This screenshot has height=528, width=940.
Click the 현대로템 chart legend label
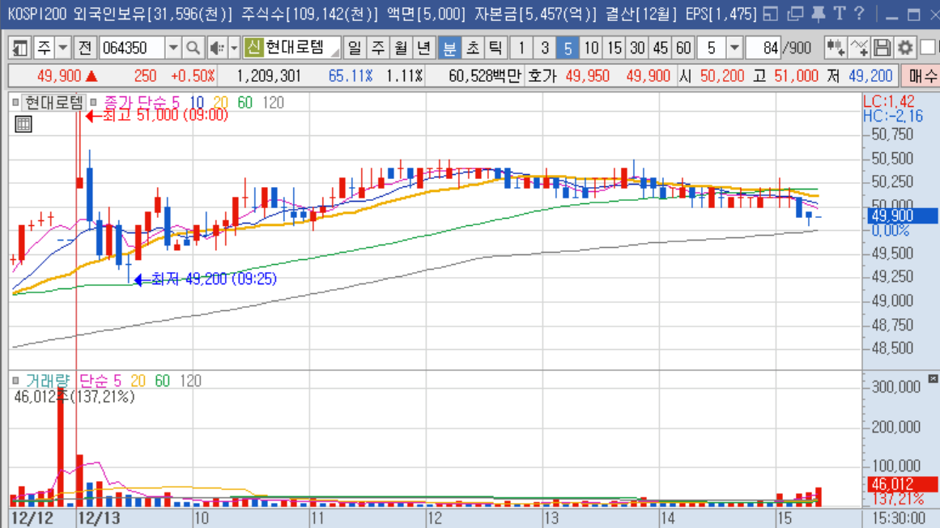tap(54, 103)
